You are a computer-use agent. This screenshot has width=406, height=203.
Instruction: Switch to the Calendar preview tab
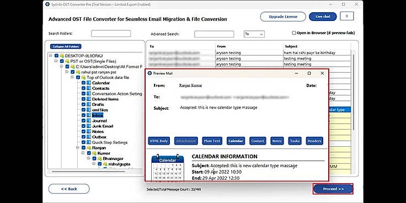pos(236,141)
